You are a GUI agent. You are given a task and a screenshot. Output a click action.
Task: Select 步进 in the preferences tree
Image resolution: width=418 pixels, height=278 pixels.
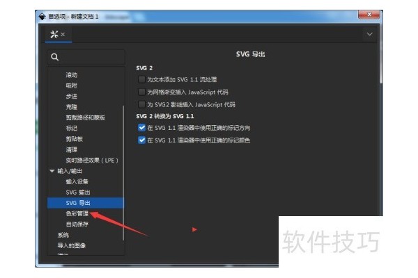[x=72, y=97]
